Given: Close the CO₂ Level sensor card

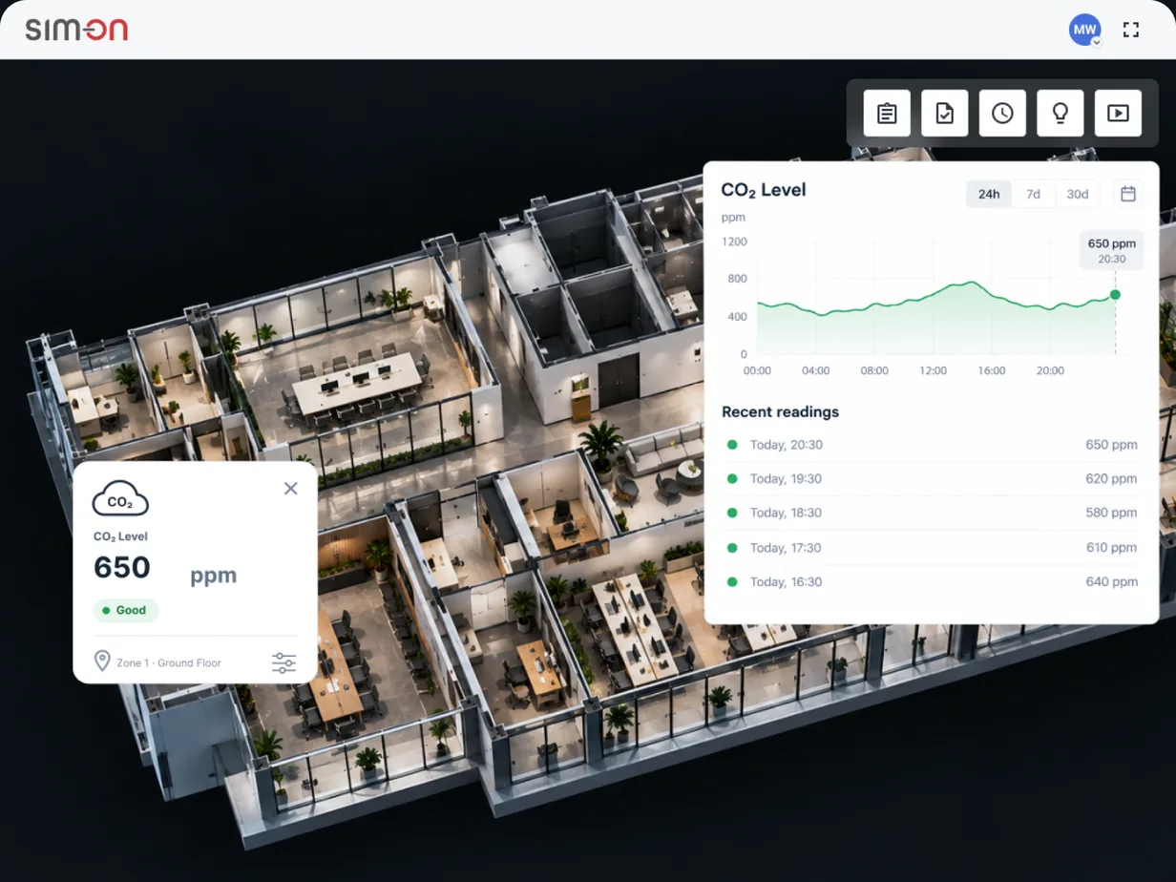Looking at the screenshot, I should coord(291,489).
